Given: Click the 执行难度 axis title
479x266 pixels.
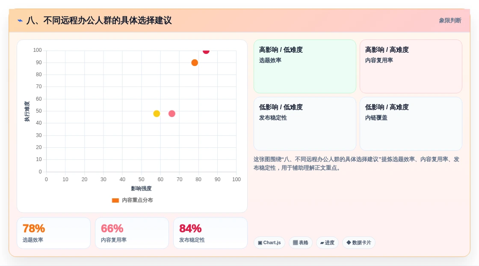Looking at the screenshot, I should click(x=27, y=111).
